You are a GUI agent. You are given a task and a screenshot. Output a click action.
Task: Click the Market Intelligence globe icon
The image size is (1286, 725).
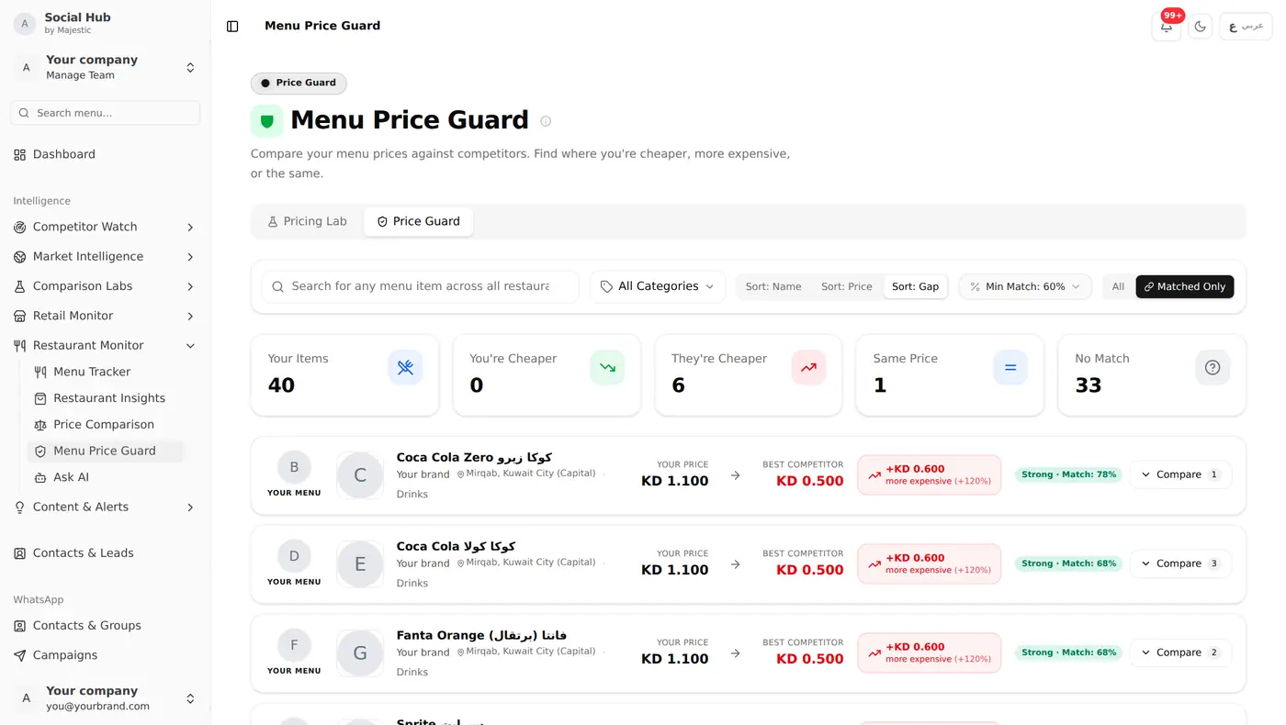(x=20, y=257)
